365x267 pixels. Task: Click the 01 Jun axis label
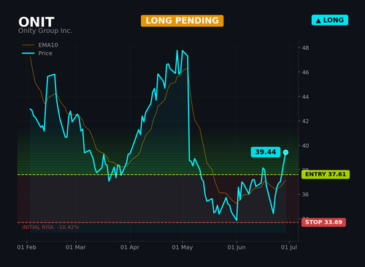(x=237, y=247)
